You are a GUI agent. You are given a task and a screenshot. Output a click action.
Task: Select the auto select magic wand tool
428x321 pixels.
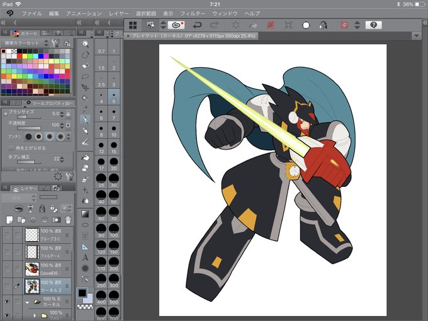point(86,98)
